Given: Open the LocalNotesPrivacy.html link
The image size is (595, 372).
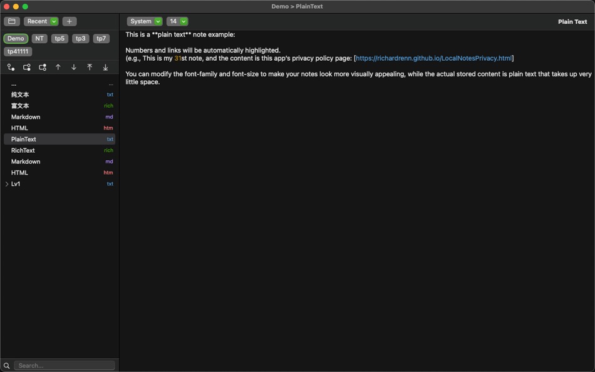Looking at the screenshot, I should point(433,58).
